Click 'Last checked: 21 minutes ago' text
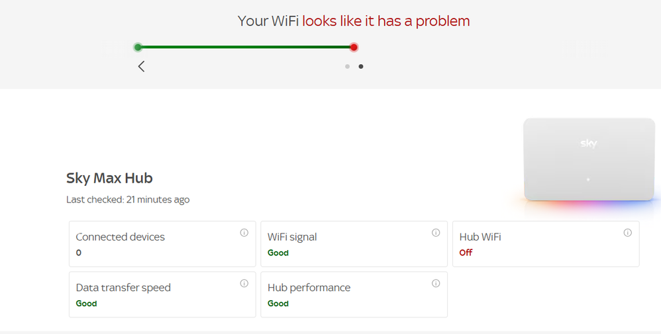The width and height of the screenshot is (661, 334). click(128, 200)
